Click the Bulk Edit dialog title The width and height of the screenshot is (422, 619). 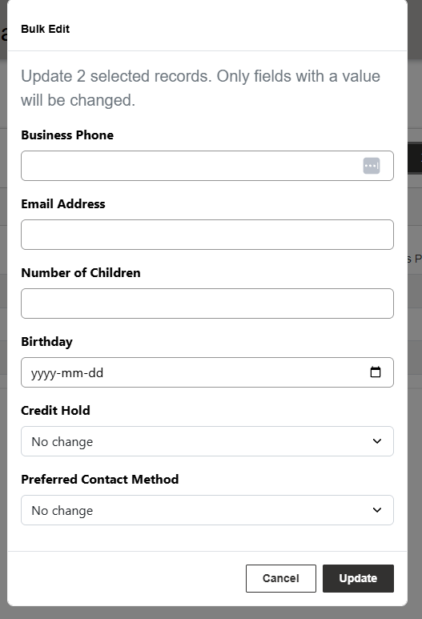point(45,29)
